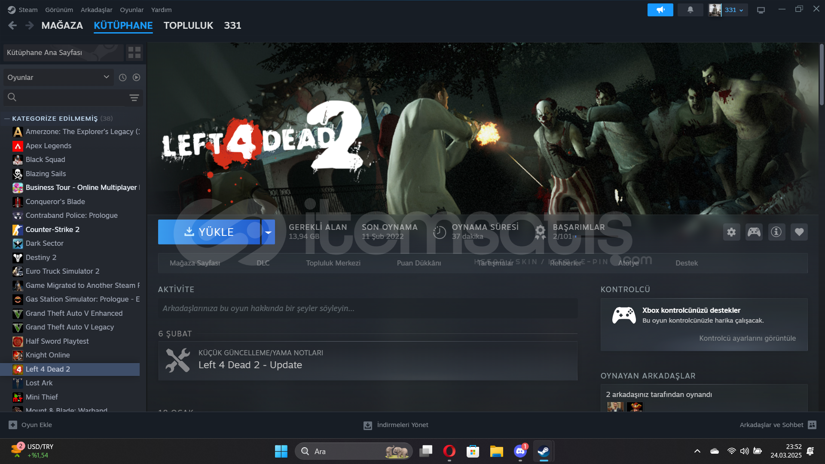This screenshot has width=825, height=464.
Task: Open advanced library filter options icon
Action: coord(134,98)
